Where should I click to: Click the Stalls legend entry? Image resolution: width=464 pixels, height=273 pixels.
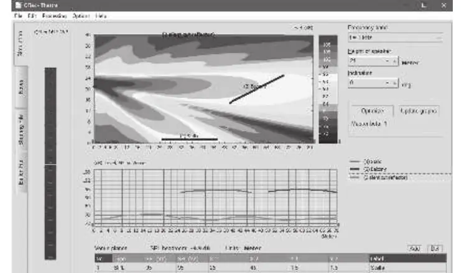click(366, 161)
